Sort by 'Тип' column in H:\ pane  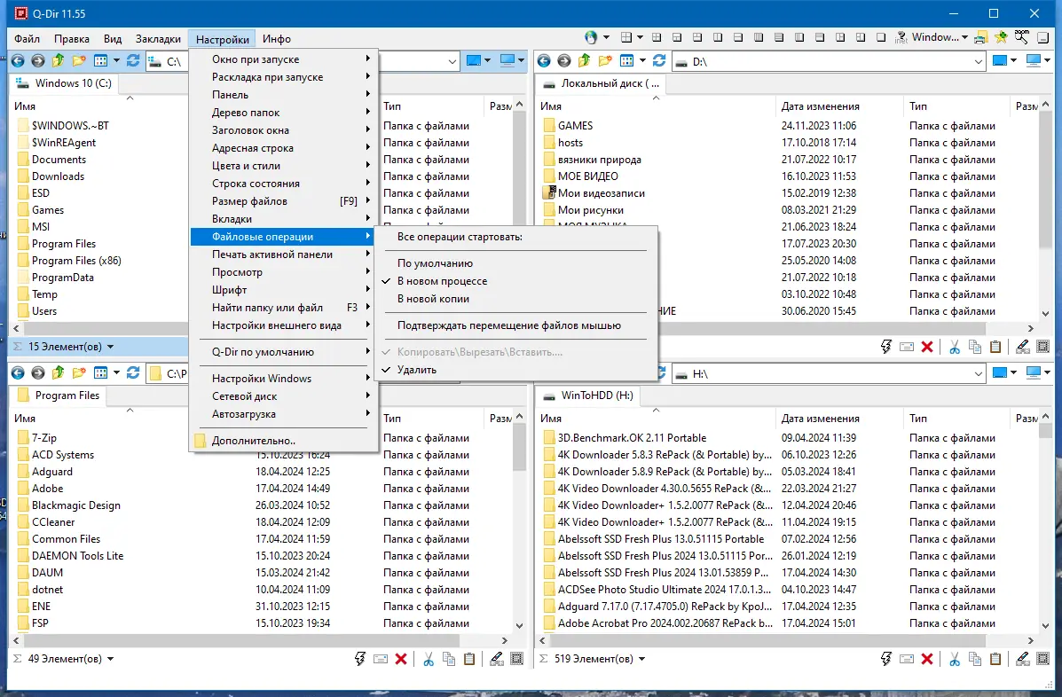tap(956, 419)
